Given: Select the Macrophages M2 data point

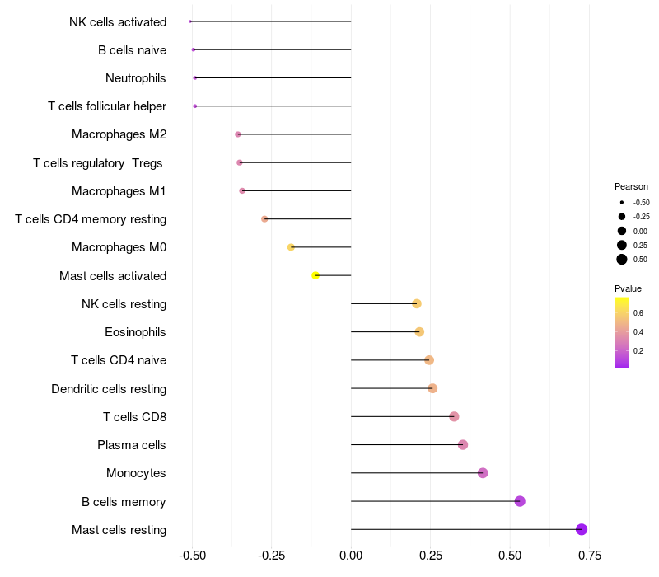Looking at the screenshot, I should pyautogui.click(x=238, y=134).
